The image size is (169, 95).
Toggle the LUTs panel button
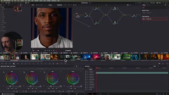tap(14, 3)
